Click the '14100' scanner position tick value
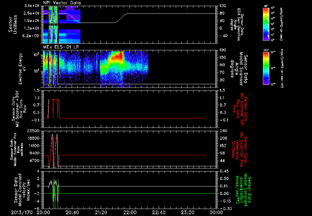The width and height of the screenshot is (312, 216). [34, 146]
